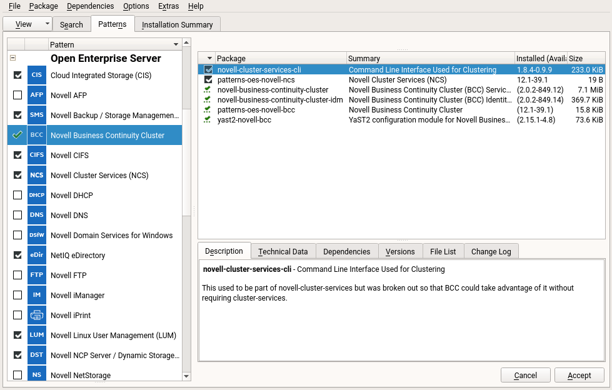The height and width of the screenshot is (390, 612).
Task: Open the Pattern column header dropdown
Action: pos(176,45)
